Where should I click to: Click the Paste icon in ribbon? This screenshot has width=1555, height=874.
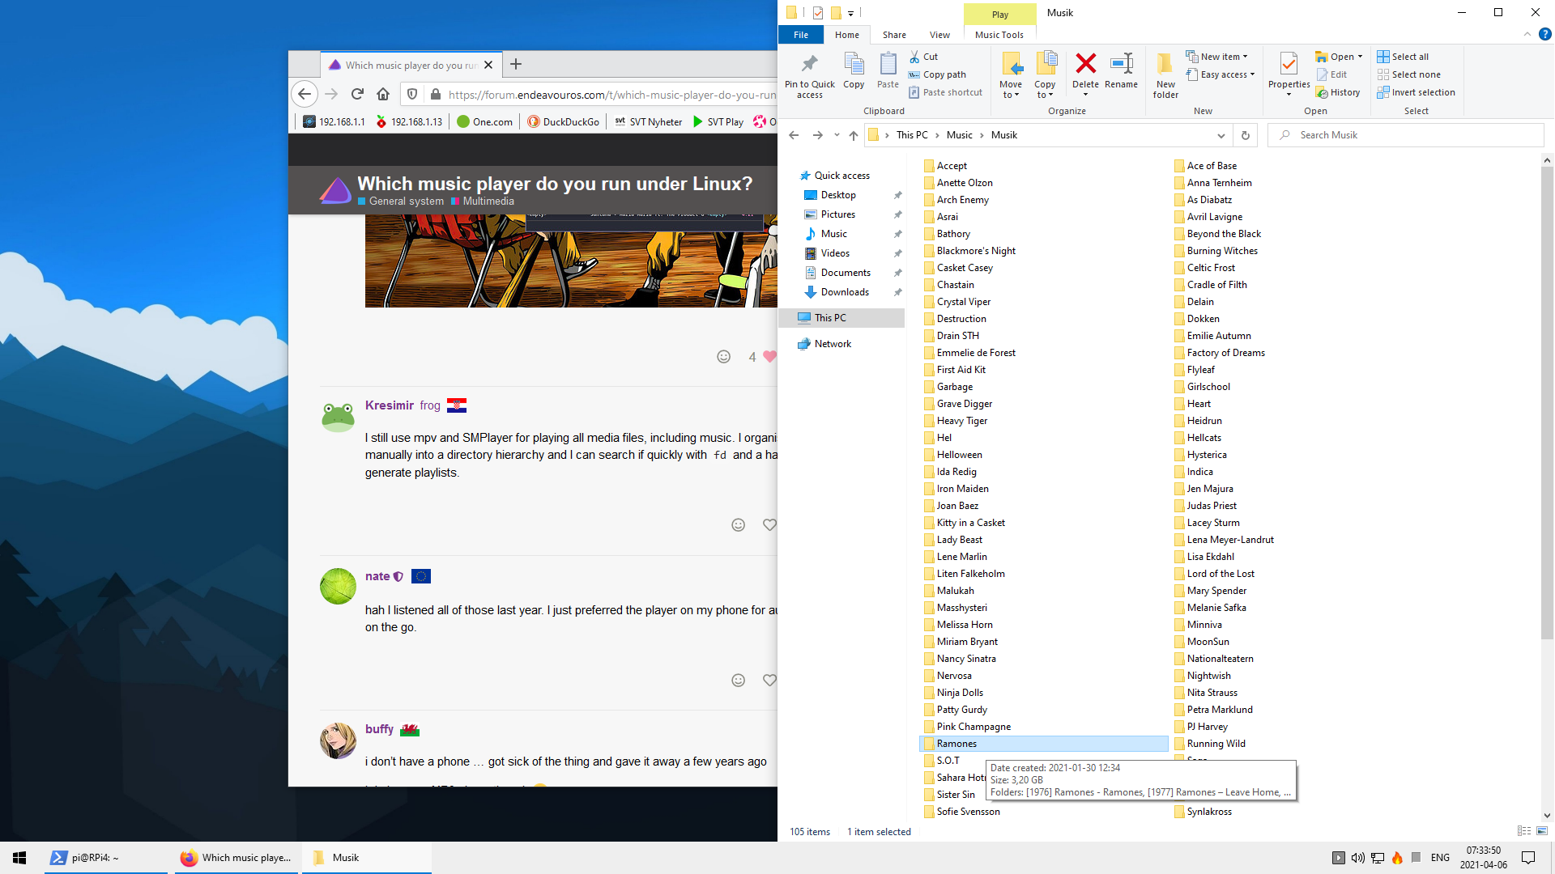888,65
